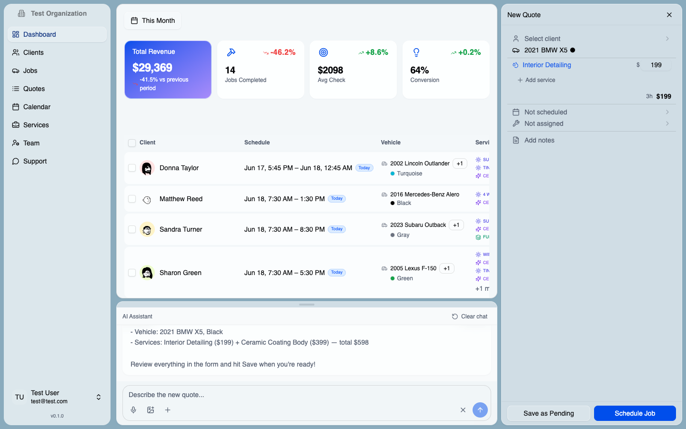This screenshot has height=429, width=686.
Task: Click the Jobs Completed hammer icon
Action: pos(231,52)
